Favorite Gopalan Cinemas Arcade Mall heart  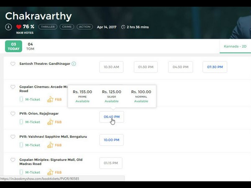(x=13, y=87)
